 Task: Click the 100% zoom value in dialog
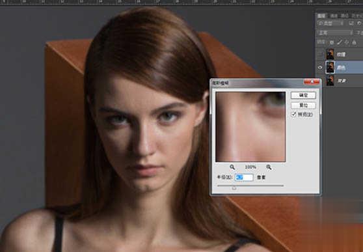250,167
